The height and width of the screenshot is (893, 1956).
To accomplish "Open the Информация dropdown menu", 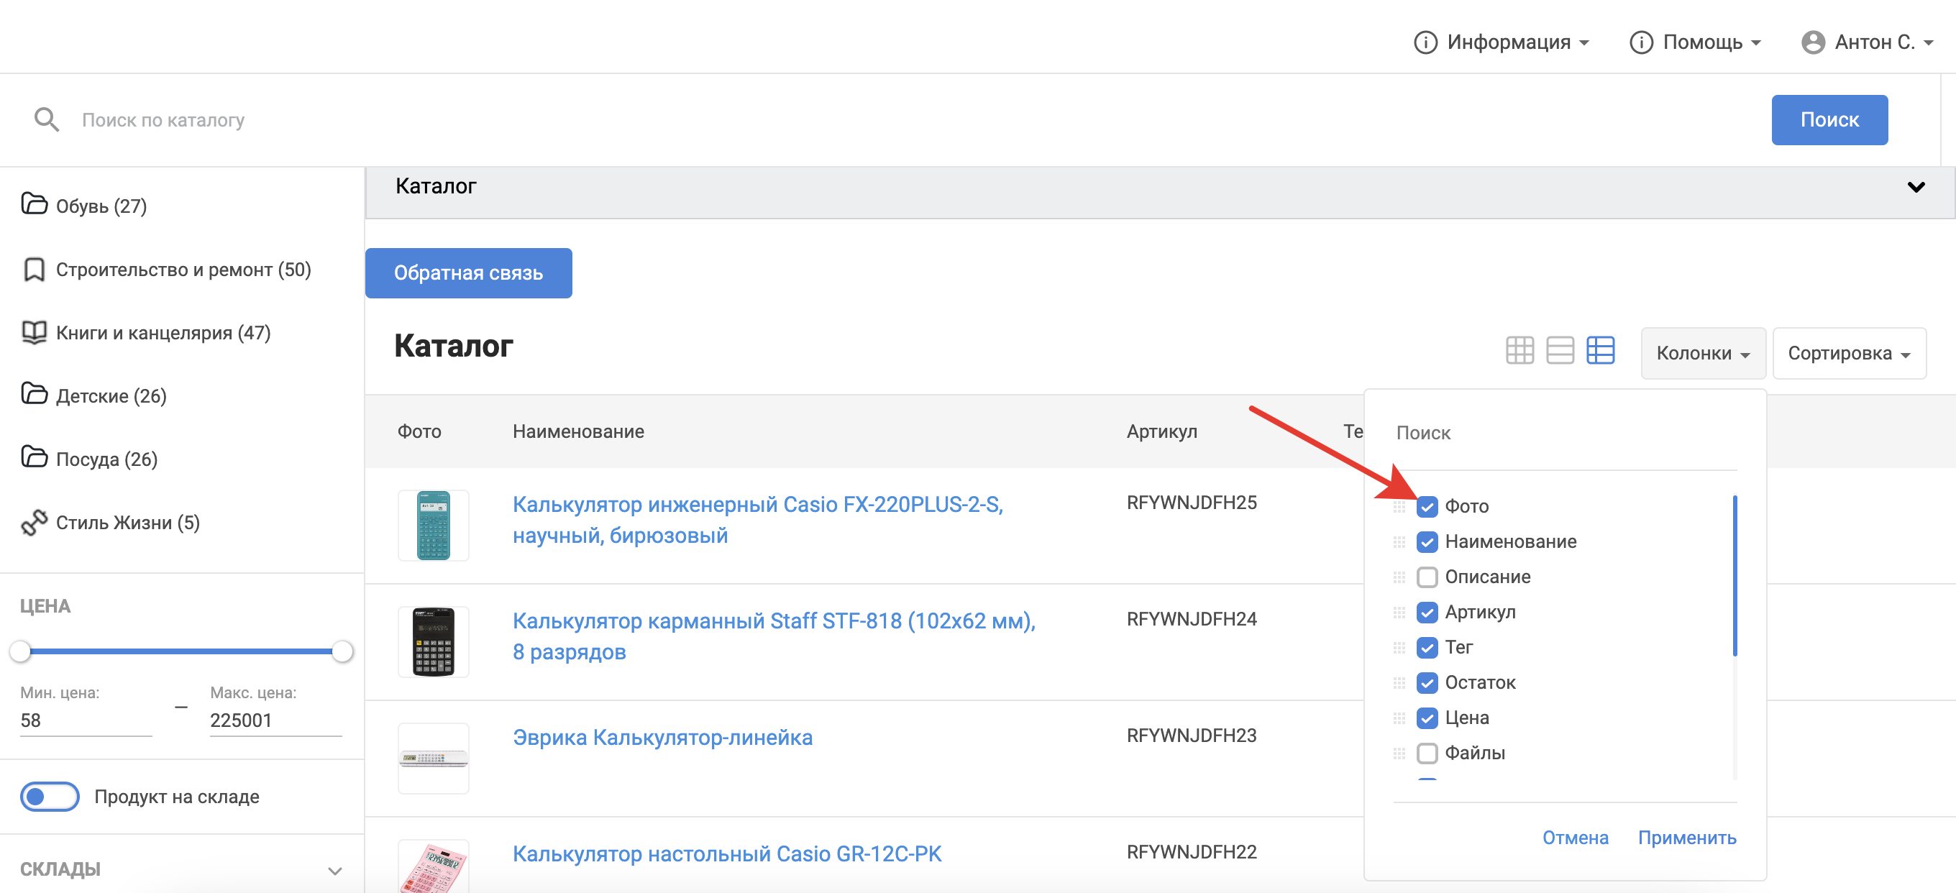I will click(1502, 42).
